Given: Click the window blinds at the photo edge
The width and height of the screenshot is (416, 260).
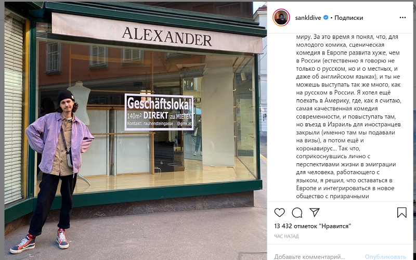Looking at the screenshot, I should click(x=14, y=109).
